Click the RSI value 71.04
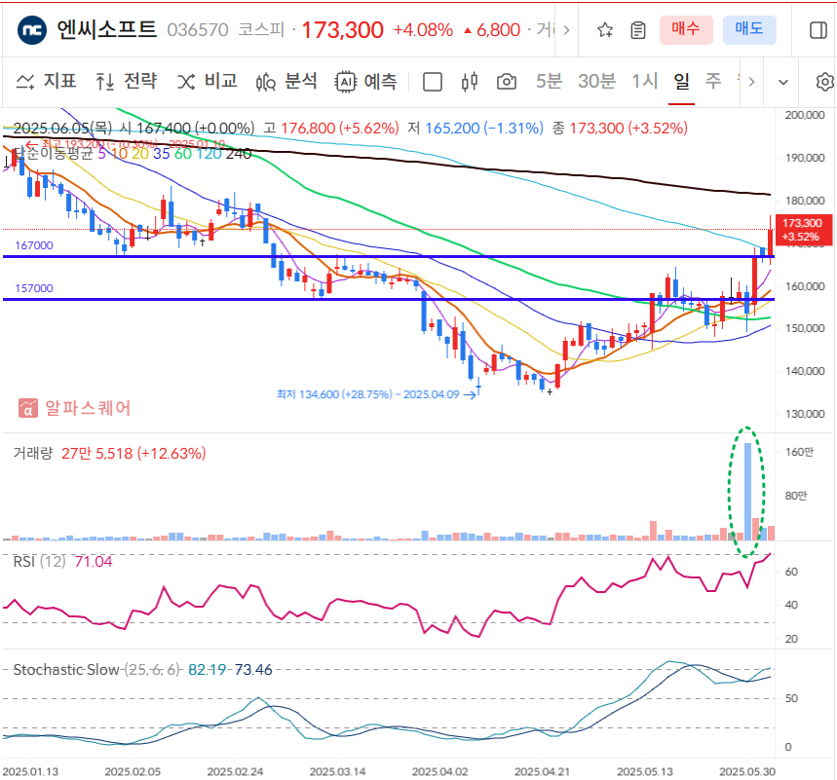The height and width of the screenshot is (780, 837). 94,561
